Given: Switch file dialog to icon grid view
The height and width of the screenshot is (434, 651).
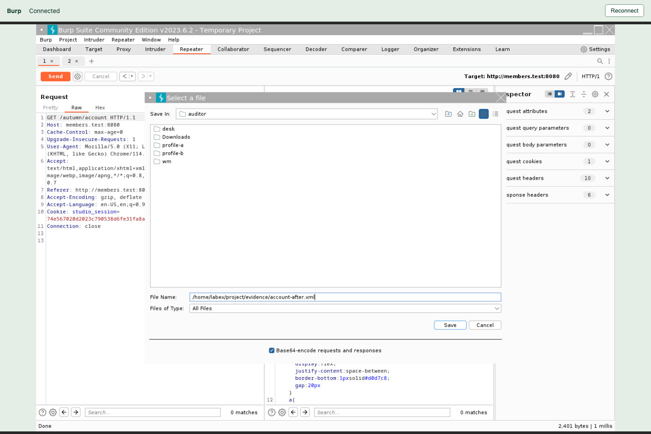Looking at the screenshot, I should coord(483,114).
